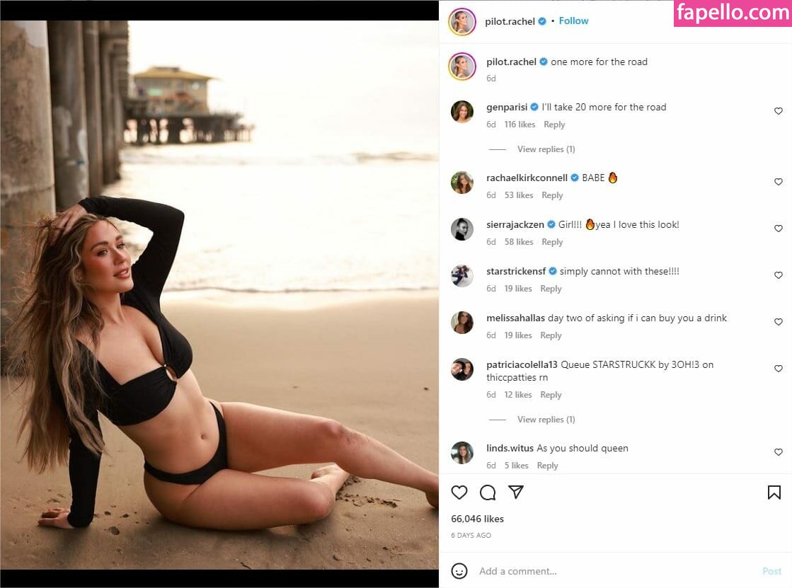Click the Post comment button

(771, 571)
